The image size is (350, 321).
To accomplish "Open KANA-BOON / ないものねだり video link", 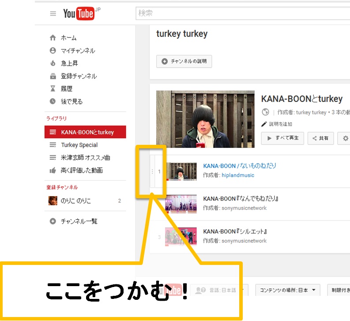I will (240, 166).
